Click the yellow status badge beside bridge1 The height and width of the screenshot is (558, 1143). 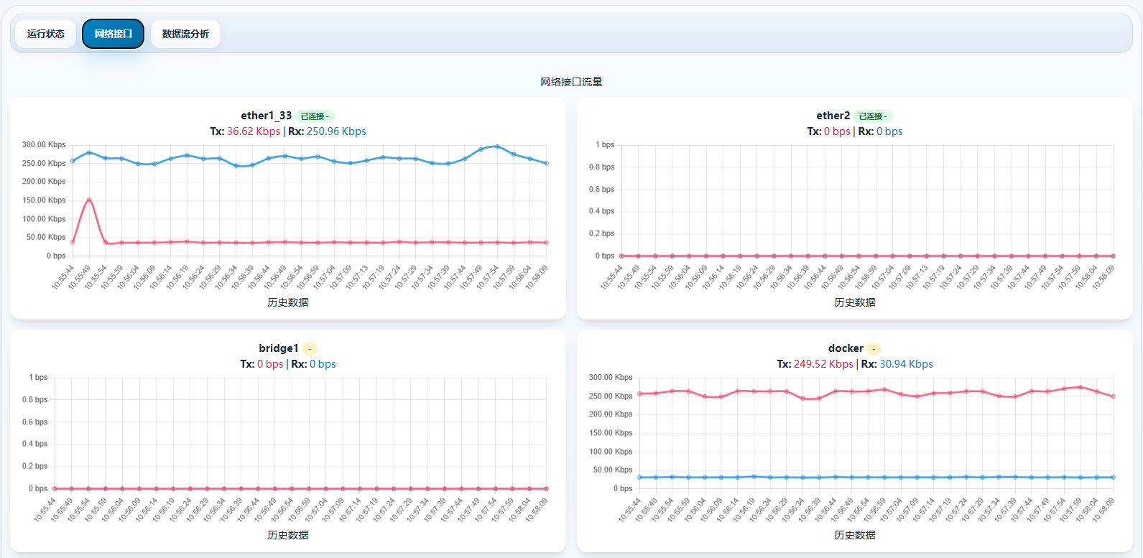click(x=310, y=349)
